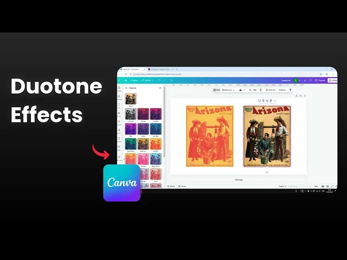Viewport: 347px width, 260px height.
Task: Open the zoom percentage dropdown
Action: coord(316,186)
